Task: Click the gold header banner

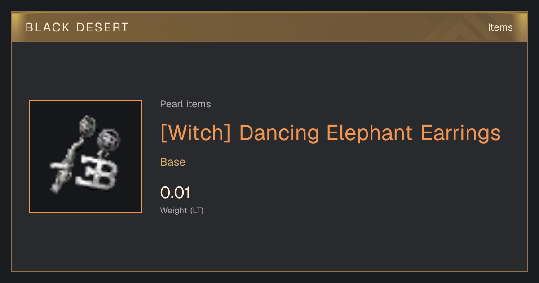Action: point(269,27)
